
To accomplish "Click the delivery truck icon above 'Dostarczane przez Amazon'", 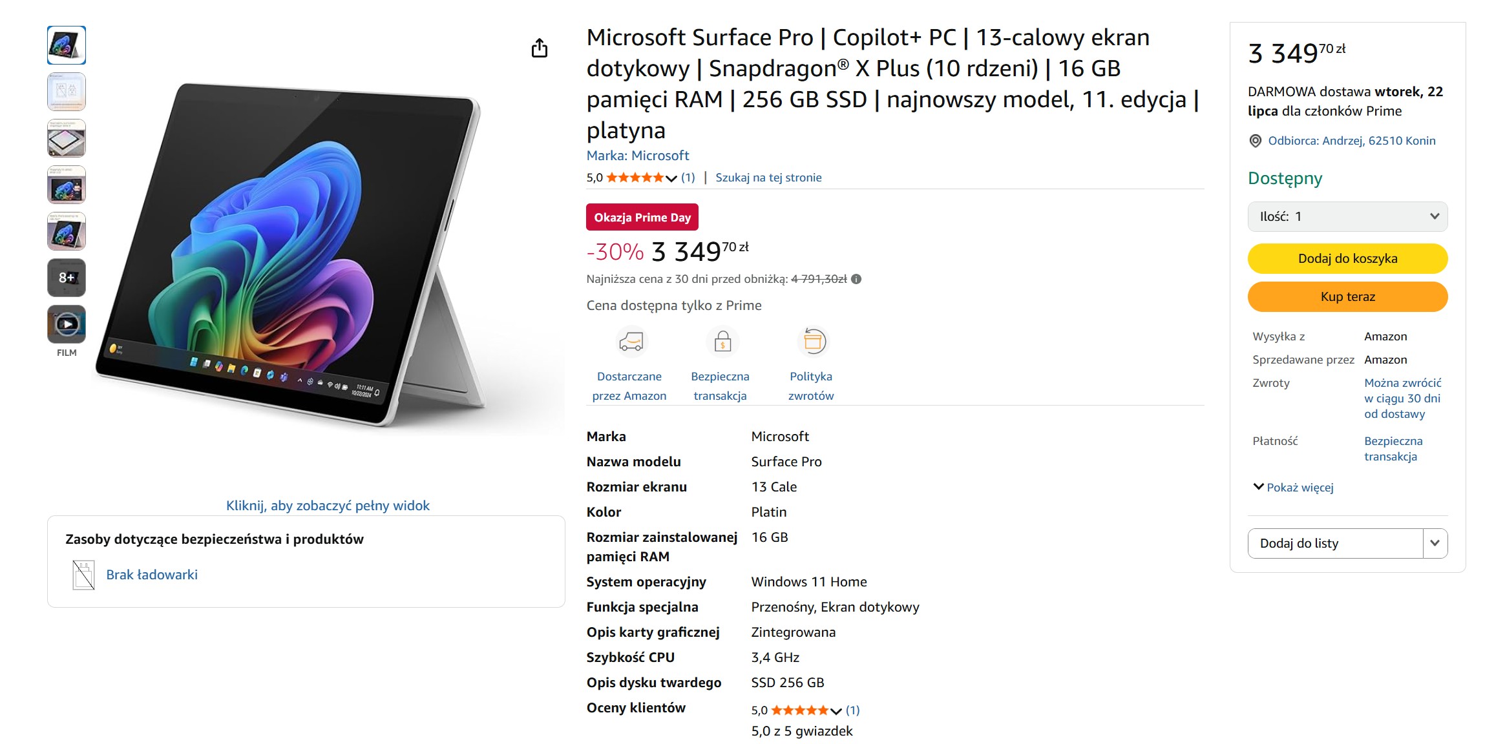I will 631,342.
